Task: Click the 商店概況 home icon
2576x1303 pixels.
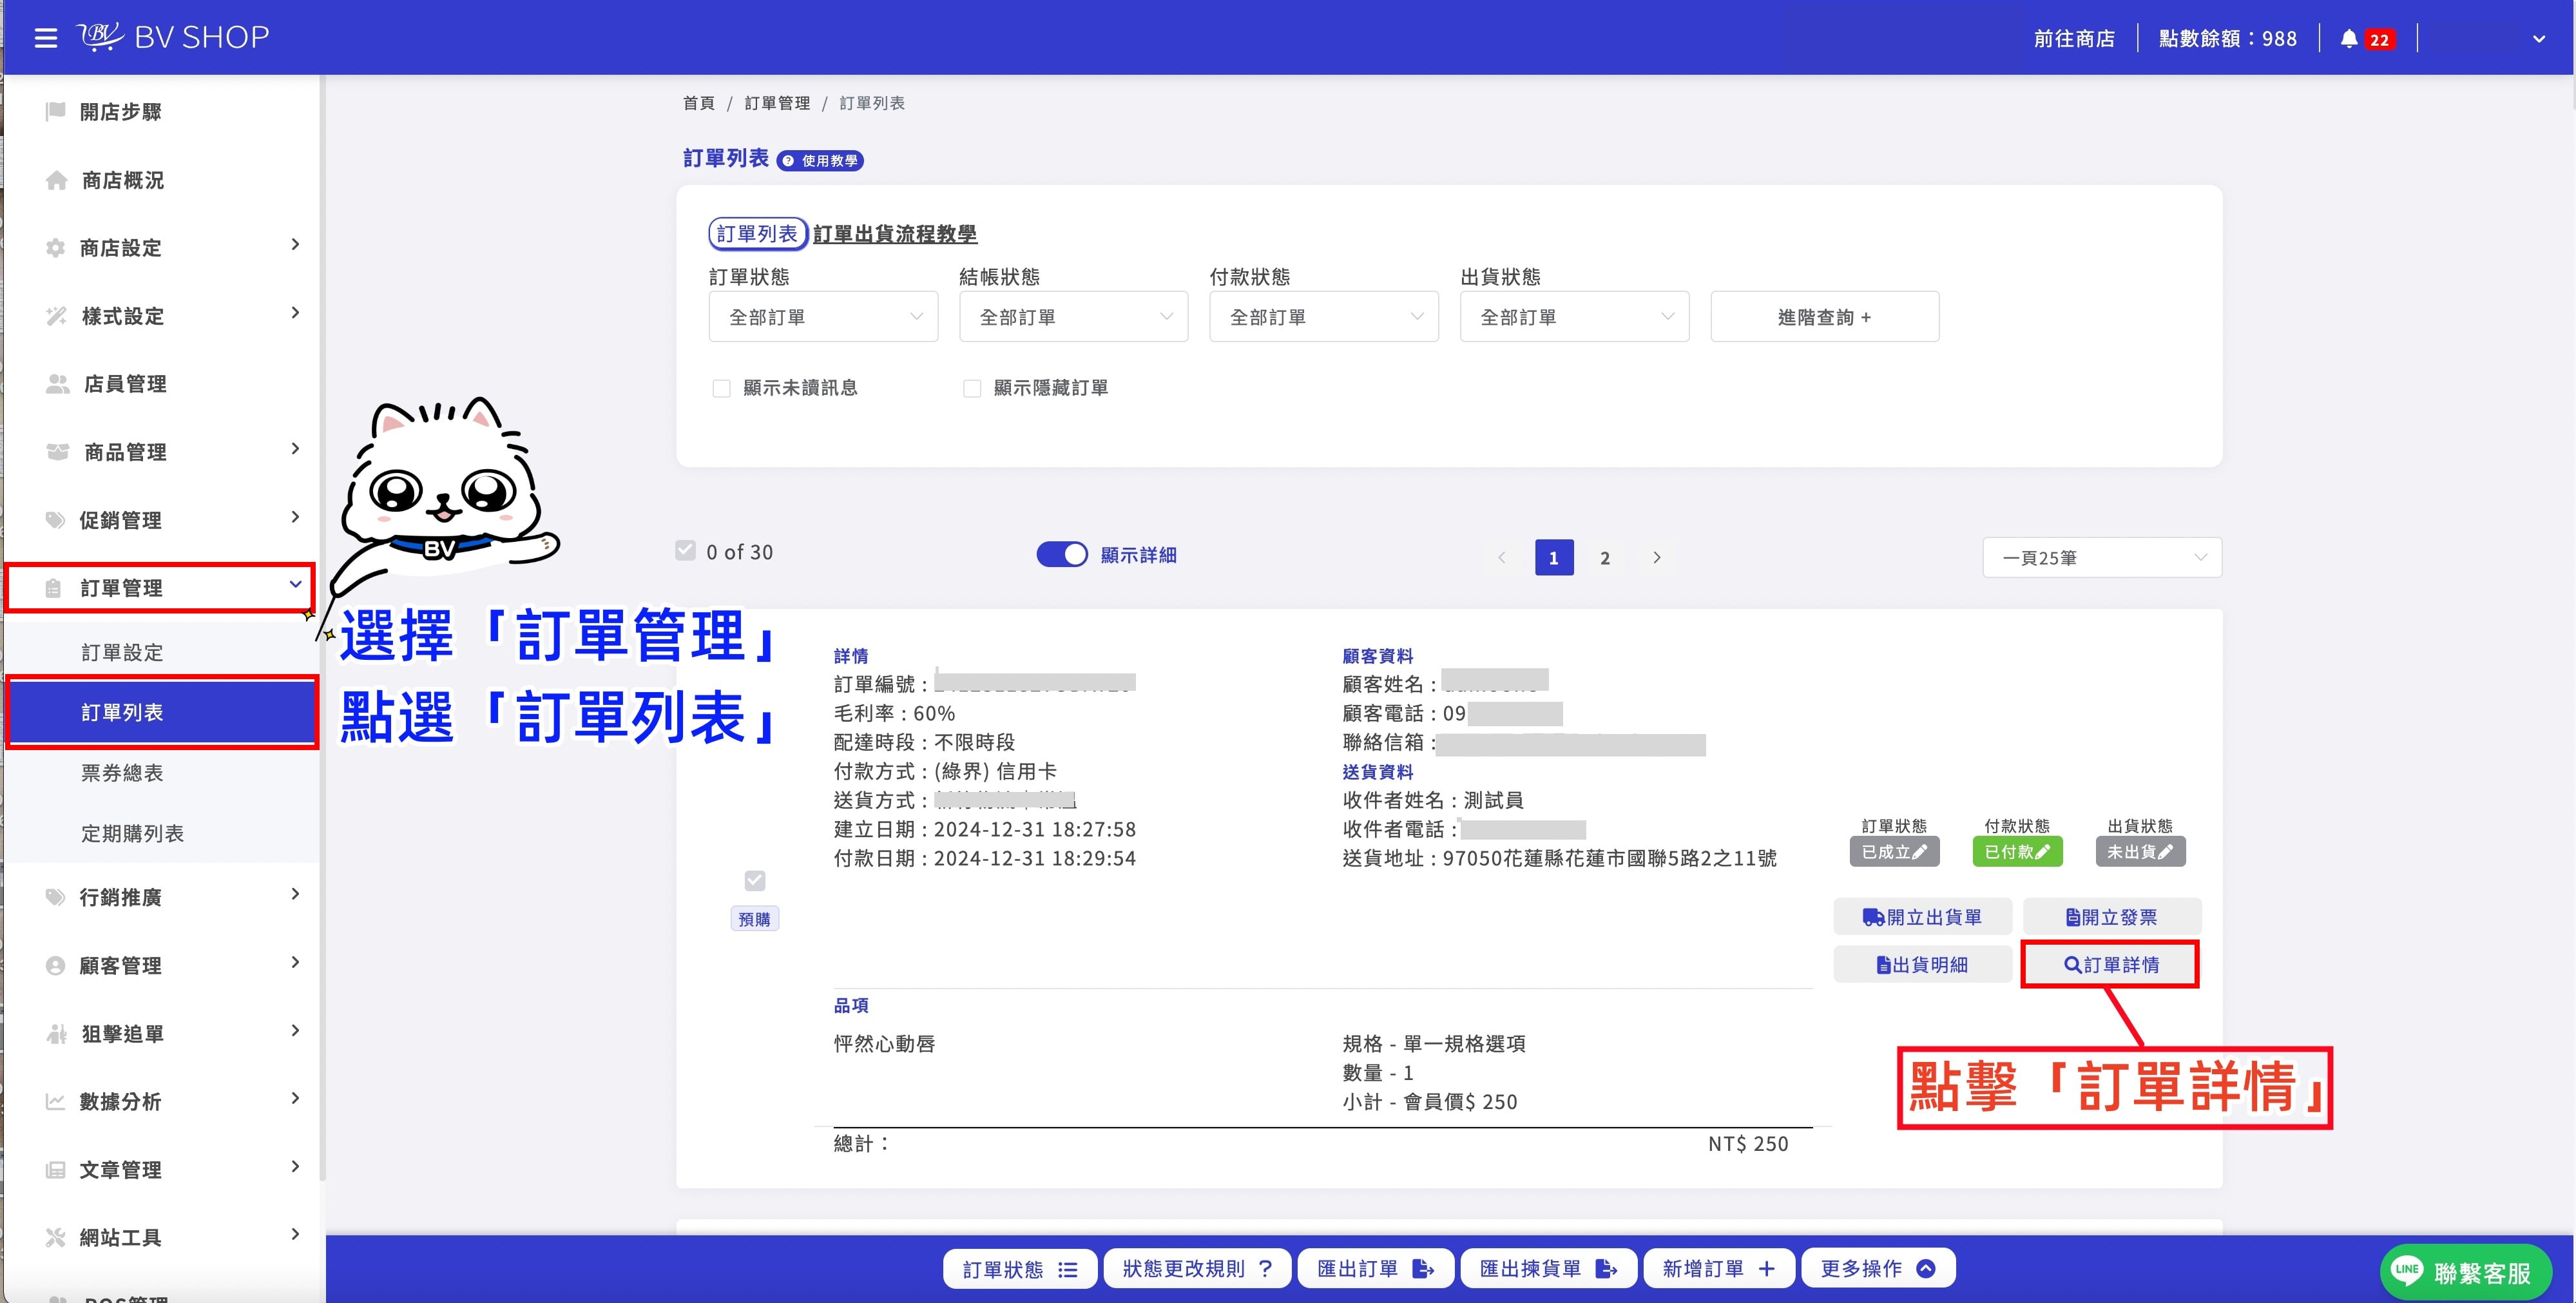Action: coord(57,180)
